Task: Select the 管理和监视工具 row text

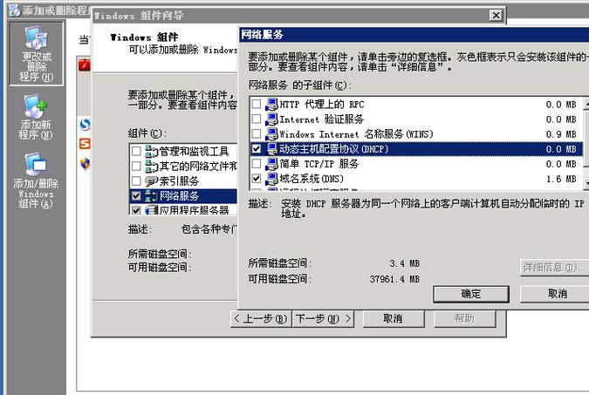Action: (x=195, y=152)
